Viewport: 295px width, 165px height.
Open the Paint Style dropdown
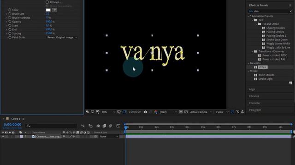click(62, 38)
